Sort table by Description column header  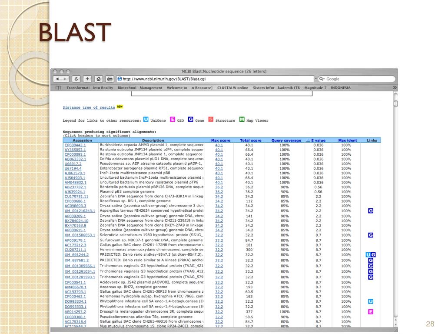pyautogui.click(x=153, y=140)
